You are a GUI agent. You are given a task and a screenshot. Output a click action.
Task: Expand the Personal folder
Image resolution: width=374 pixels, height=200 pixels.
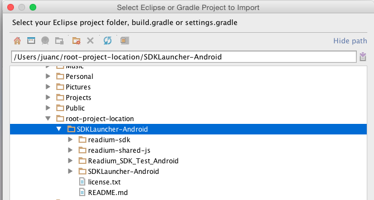point(48,76)
